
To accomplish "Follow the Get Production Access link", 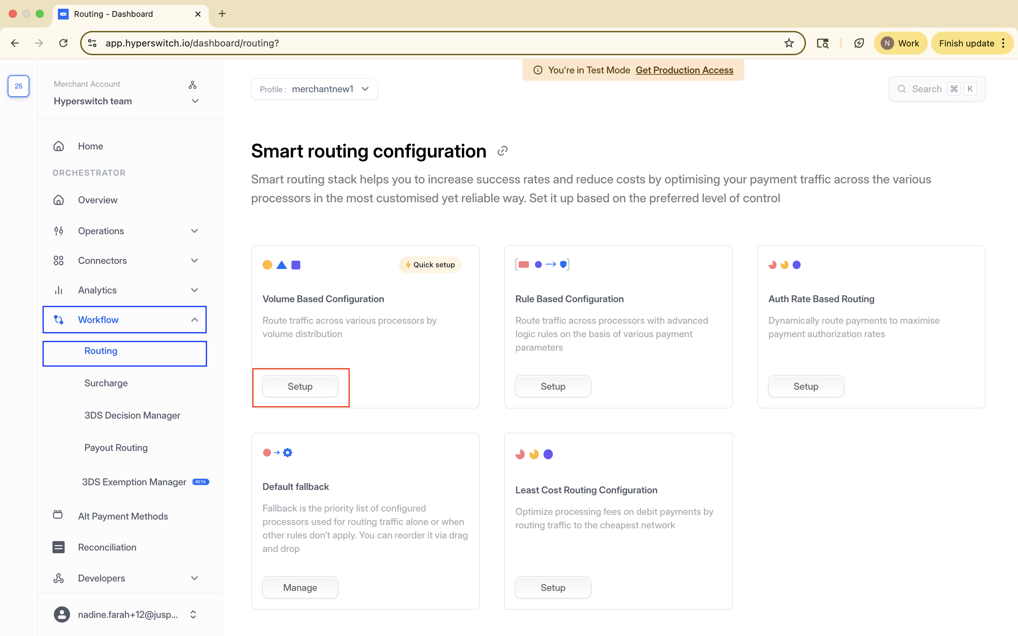I will click(x=684, y=70).
